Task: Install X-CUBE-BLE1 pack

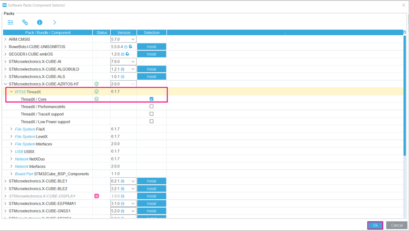Action: point(152,181)
